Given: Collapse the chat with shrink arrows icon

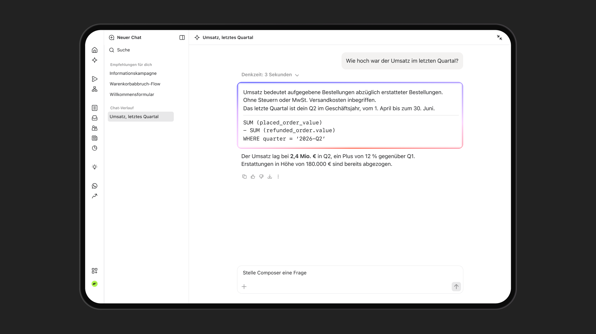Looking at the screenshot, I should [x=500, y=38].
